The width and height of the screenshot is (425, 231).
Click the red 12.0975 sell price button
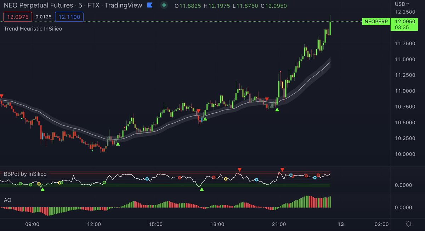(18, 17)
